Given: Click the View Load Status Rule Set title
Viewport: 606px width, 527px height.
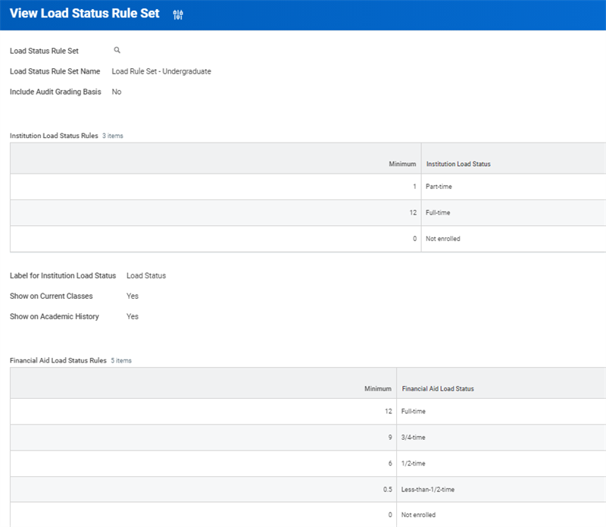Looking at the screenshot, I should pyautogui.click(x=85, y=13).
